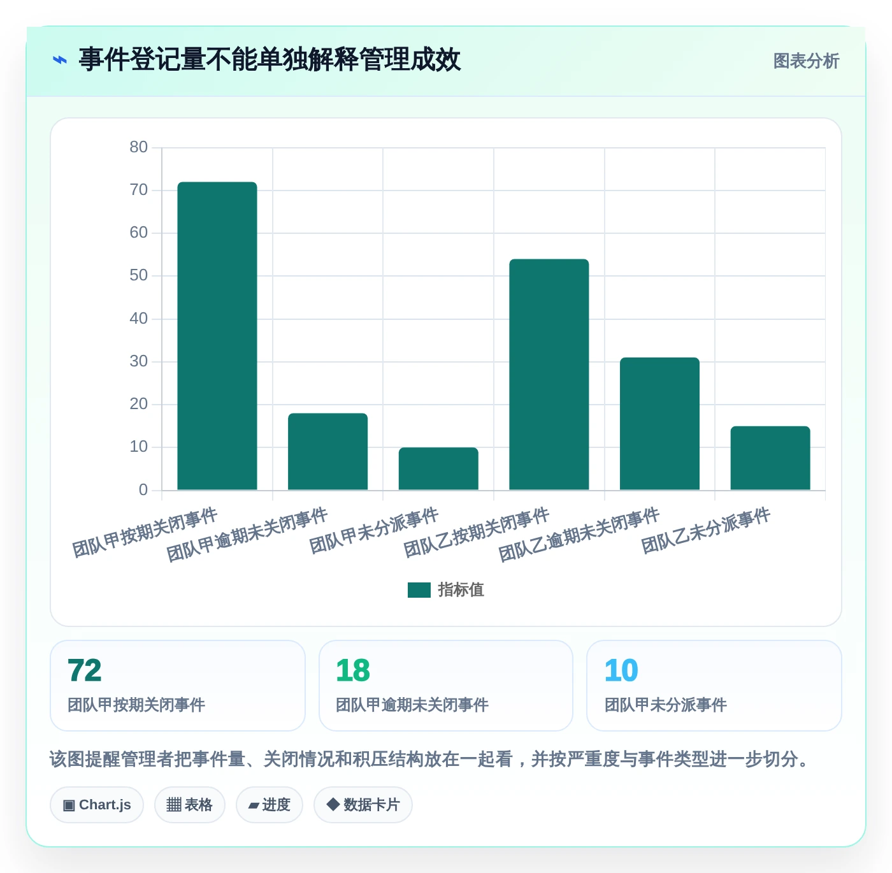Click the bar icon in 进度 chip
892x873 pixels.
[254, 805]
